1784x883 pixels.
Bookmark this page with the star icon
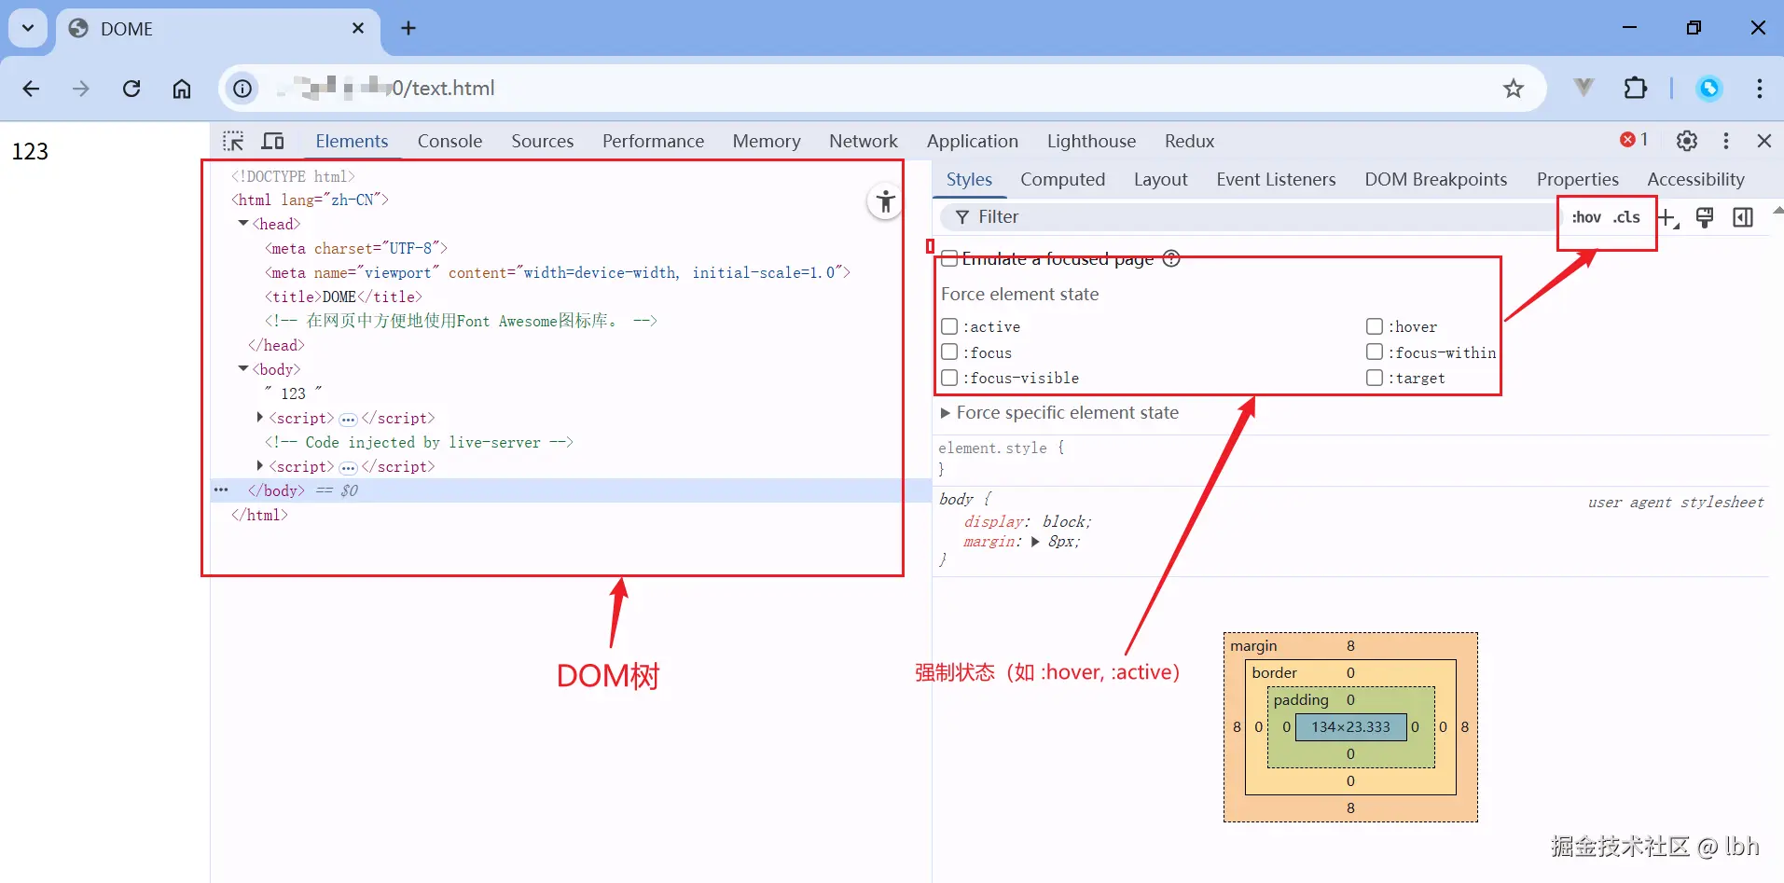pos(1513,89)
